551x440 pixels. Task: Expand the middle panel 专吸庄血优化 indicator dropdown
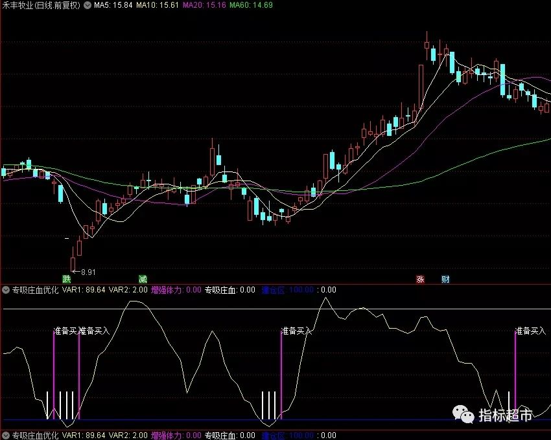(6, 290)
